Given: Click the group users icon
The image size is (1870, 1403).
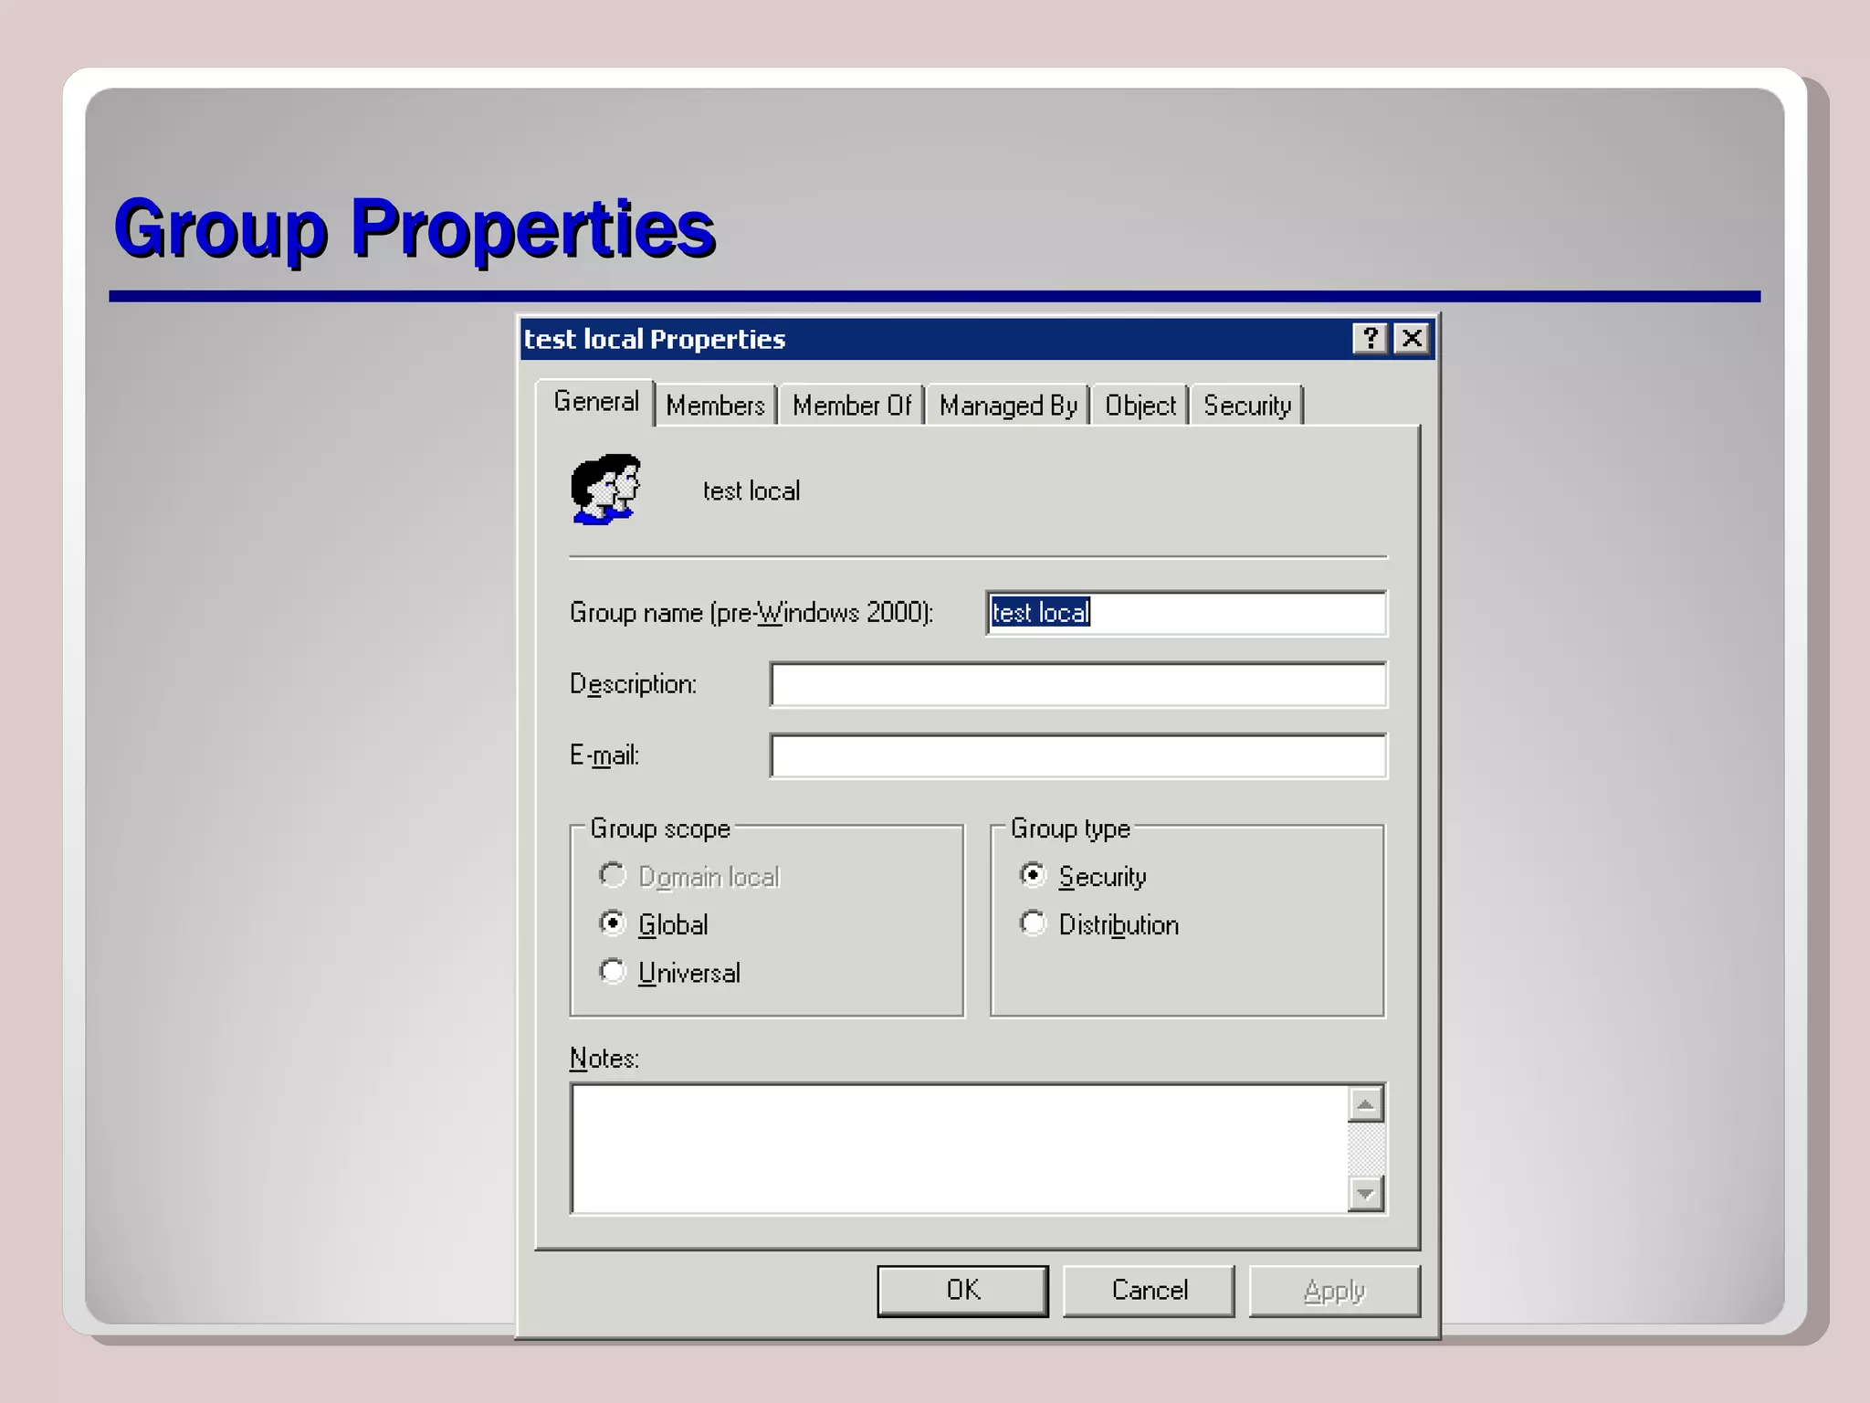Looking at the screenshot, I should [605, 490].
